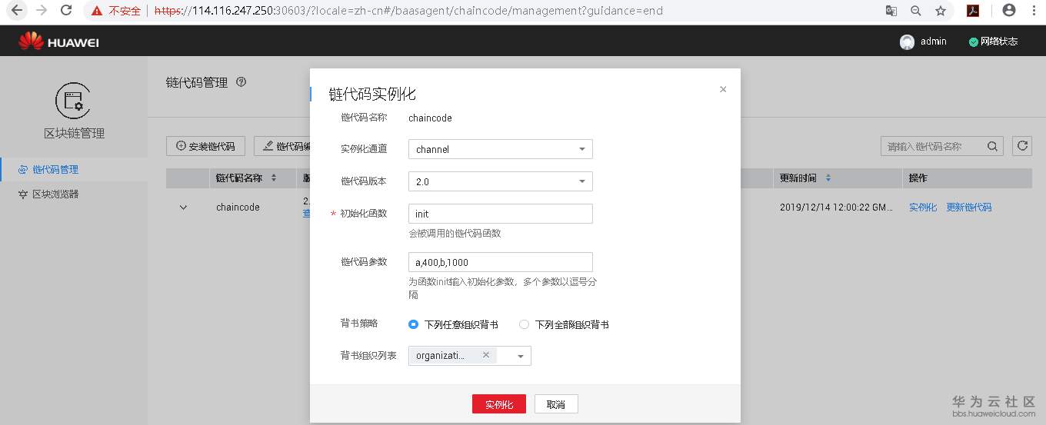The image size is (1046, 425).
Task: Close the 链代码实例化 dialog with X
Action: [723, 89]
